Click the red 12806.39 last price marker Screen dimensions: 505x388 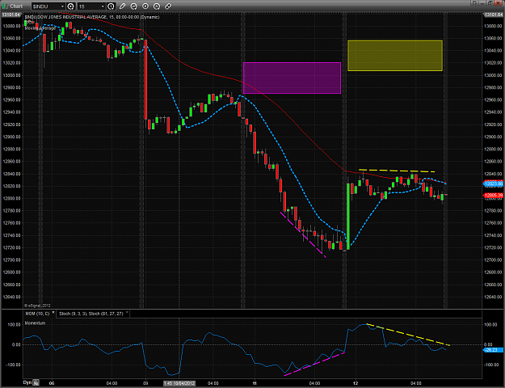[x=493, y=196]
